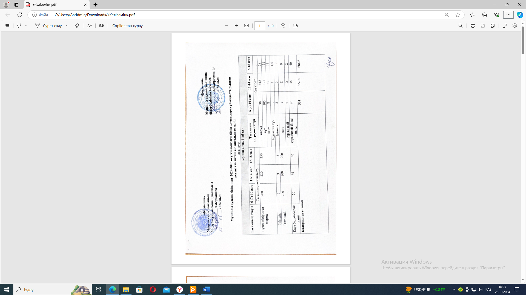Screen dimensions: 526x295
Task: Open the PDF search tool
Action: 460,26
